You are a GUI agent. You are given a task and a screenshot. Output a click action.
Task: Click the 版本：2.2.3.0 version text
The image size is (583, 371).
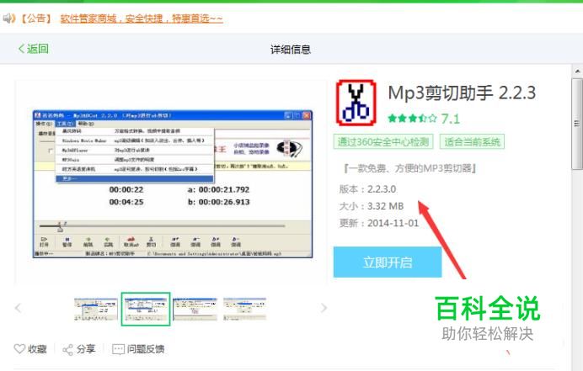point(367,189)
